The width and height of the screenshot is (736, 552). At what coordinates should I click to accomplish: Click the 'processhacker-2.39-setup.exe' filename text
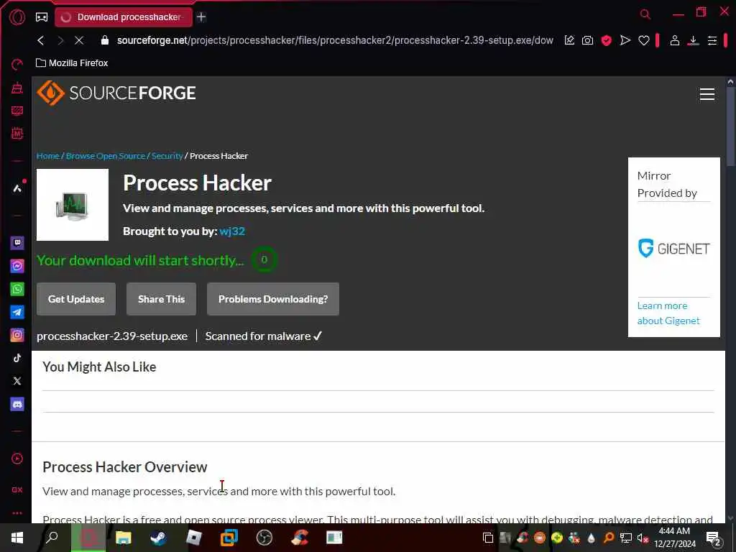(x=112, y=336)
